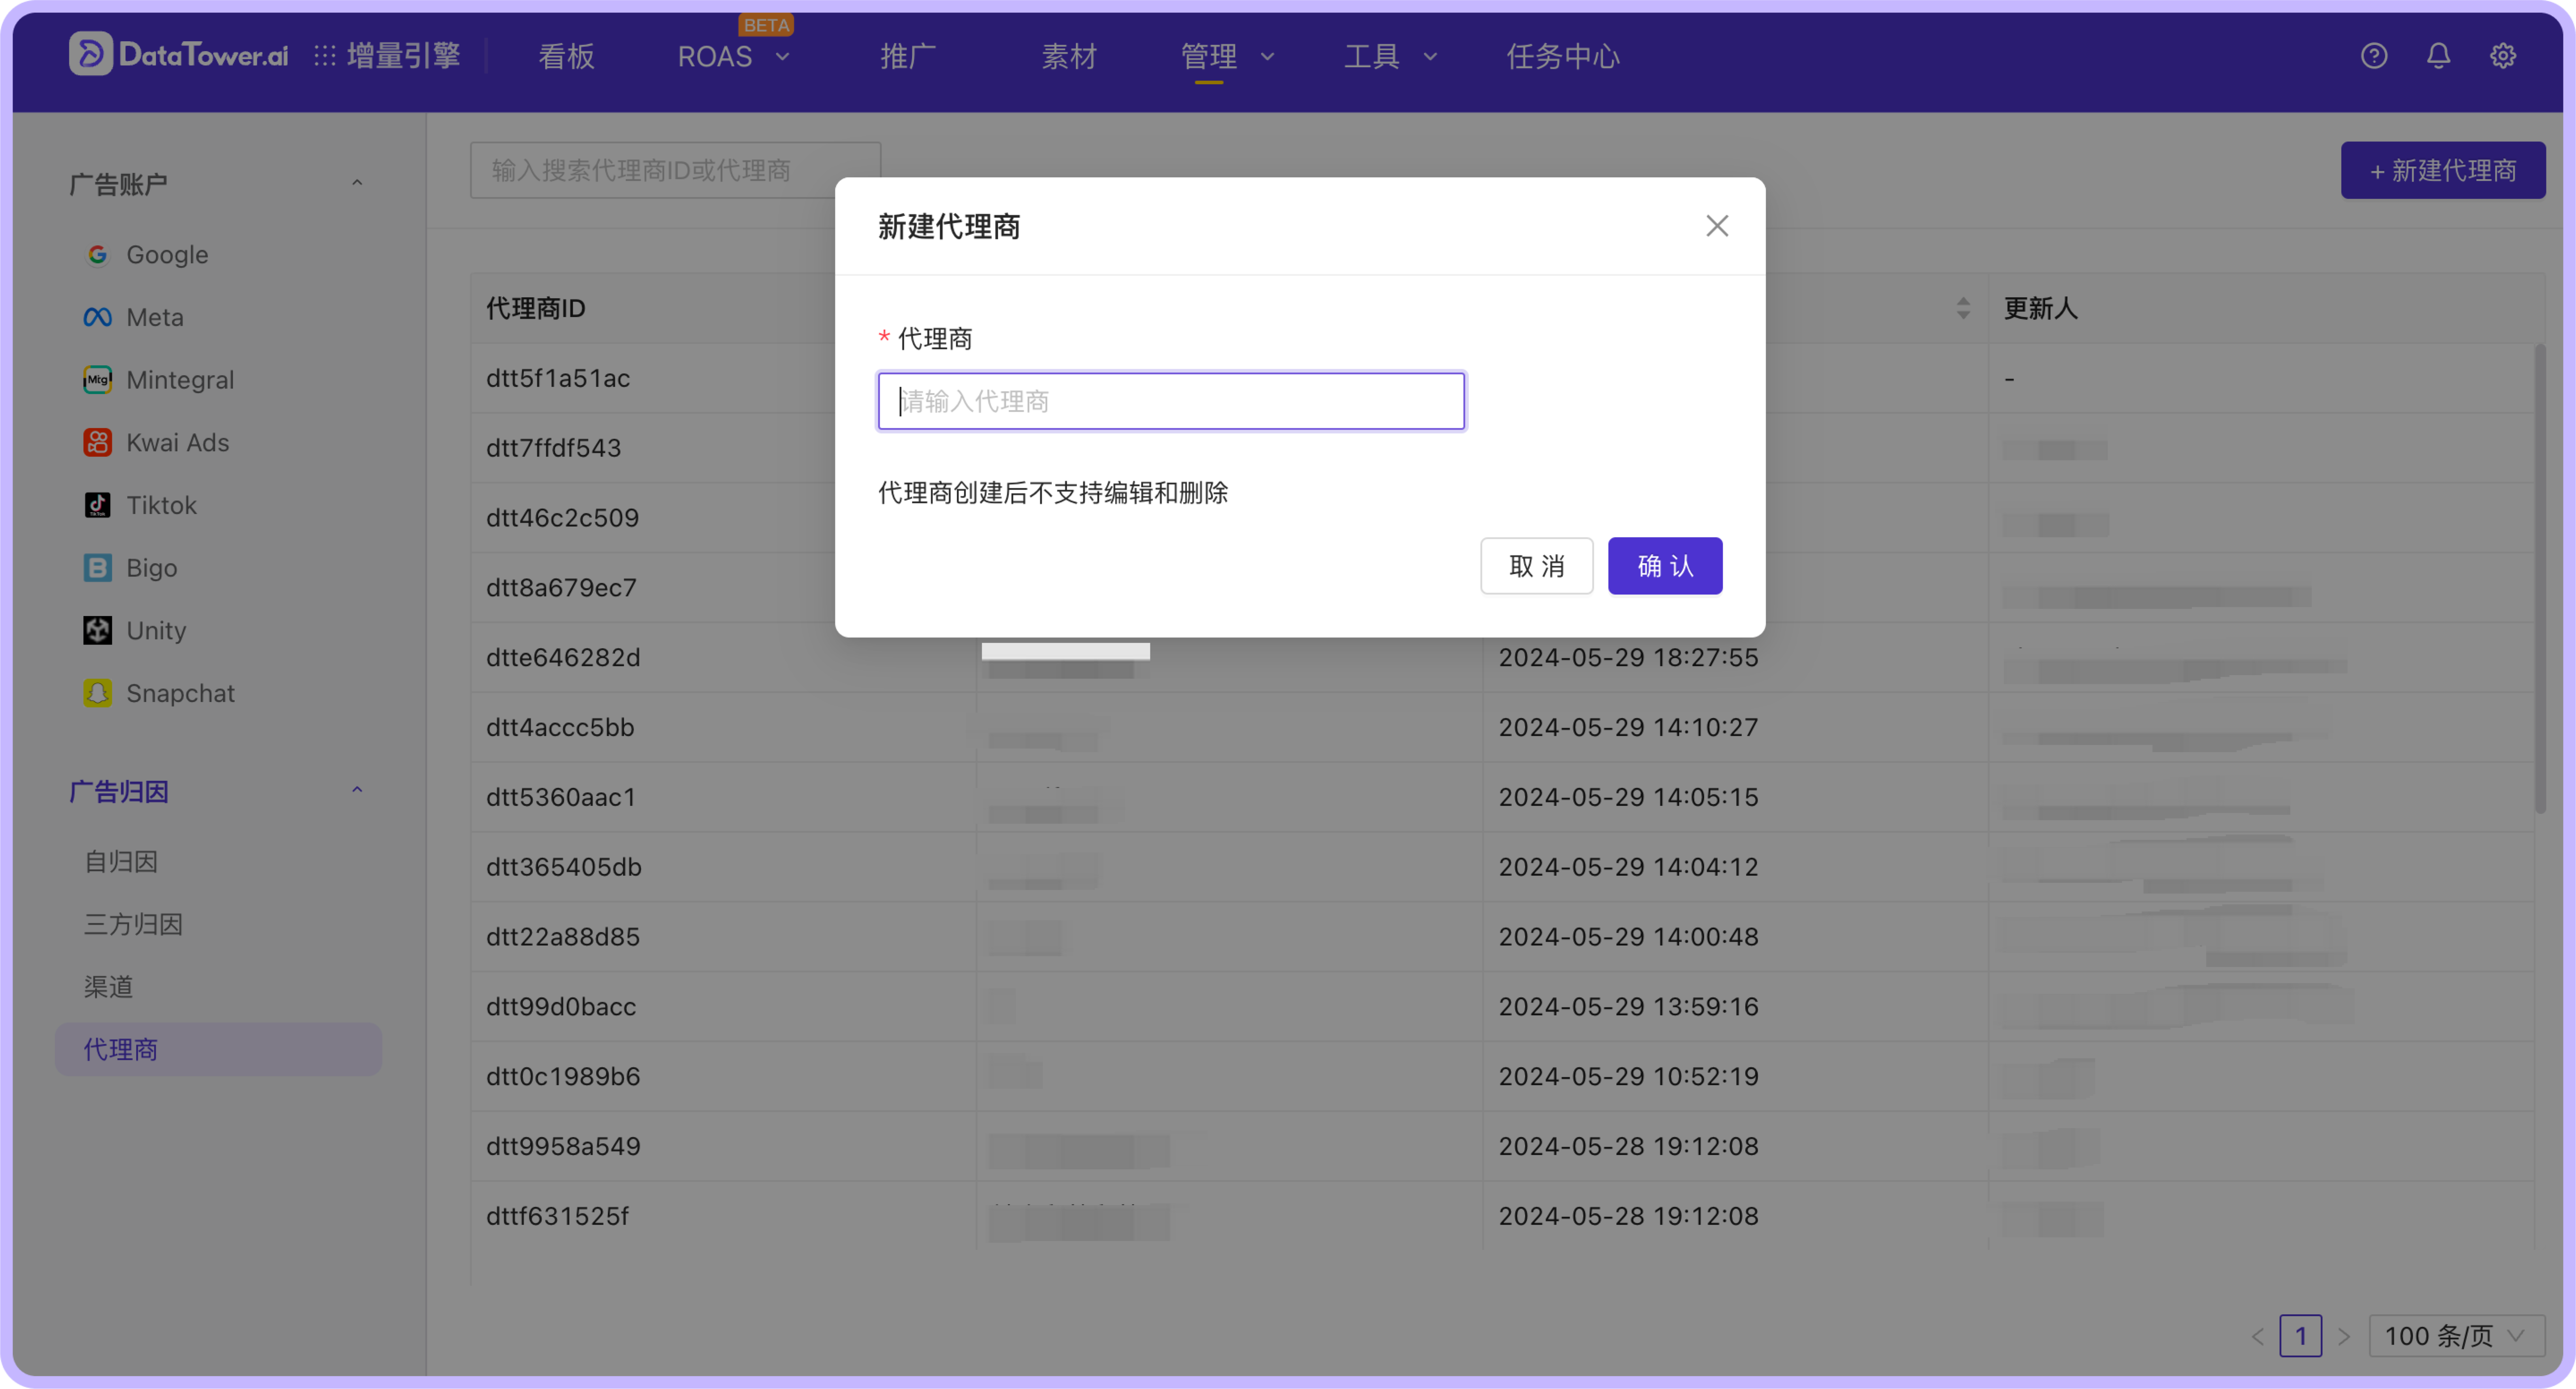Click timestamp 2024-05-29 14:10:27
2576x1389 pixels.
tap(1628, 727)
